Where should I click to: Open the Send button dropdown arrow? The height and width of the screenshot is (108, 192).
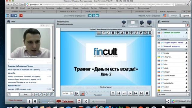pyautogui.click(x=33, y=94)
